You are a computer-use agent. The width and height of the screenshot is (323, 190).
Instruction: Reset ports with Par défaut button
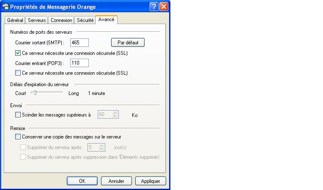[x=128, y=43]
